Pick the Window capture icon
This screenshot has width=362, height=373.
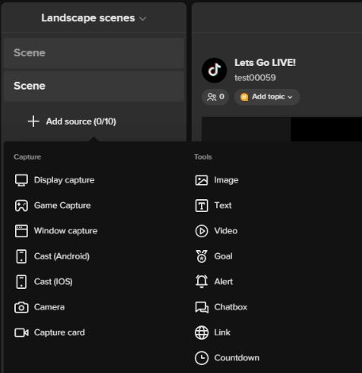coord(21,231)
